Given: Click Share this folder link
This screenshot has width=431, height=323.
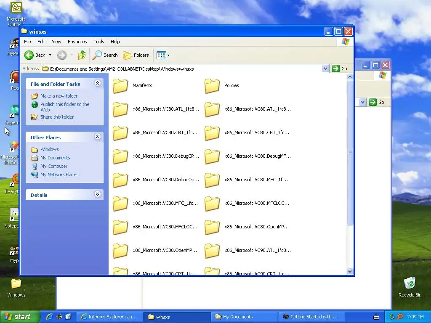Looking at the screenshot, I should (57, 117).
